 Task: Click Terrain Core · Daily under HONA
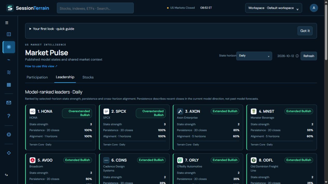(40, 145)
